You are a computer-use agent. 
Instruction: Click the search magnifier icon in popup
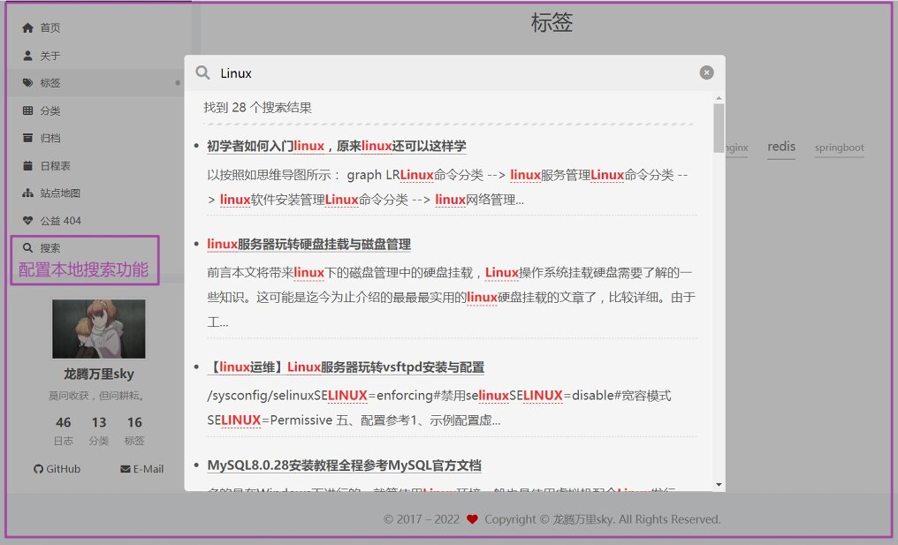click(x=202, y=72)
